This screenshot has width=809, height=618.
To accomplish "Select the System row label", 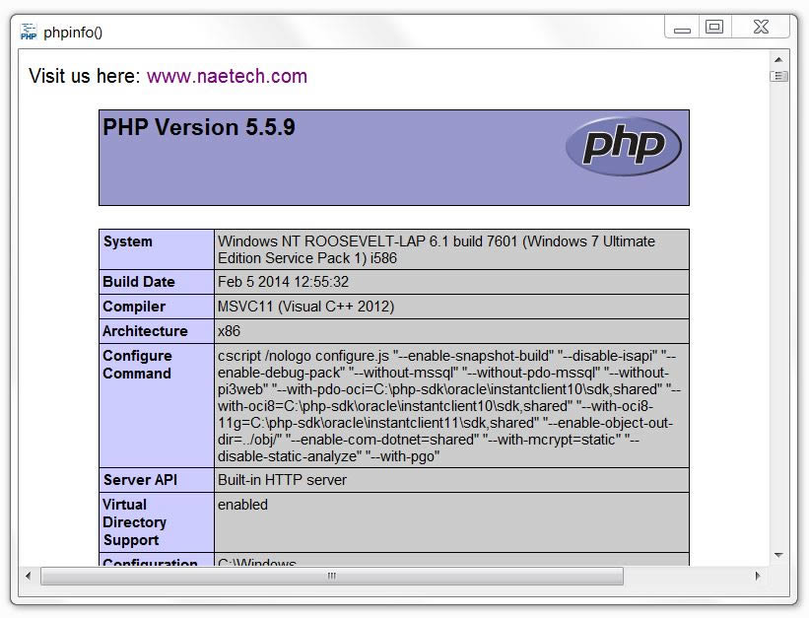I will tap(128, 241).
